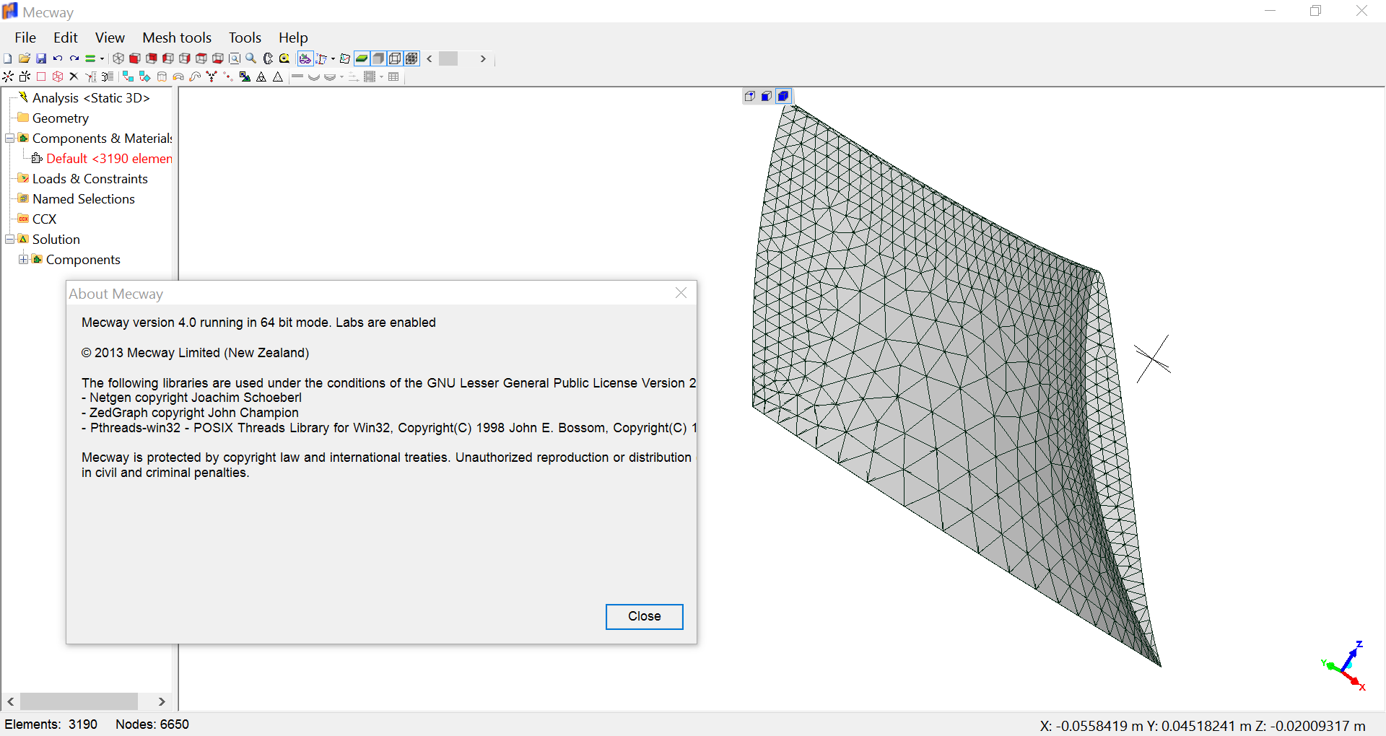
Task: Expand the Components node under Solution
Action: 24,259
